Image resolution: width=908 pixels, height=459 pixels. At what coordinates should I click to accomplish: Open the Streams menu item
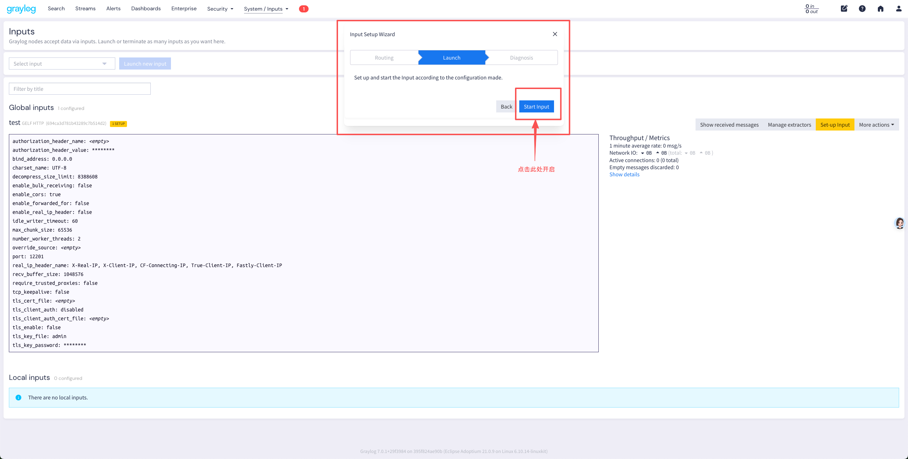[x=85, y=9]
